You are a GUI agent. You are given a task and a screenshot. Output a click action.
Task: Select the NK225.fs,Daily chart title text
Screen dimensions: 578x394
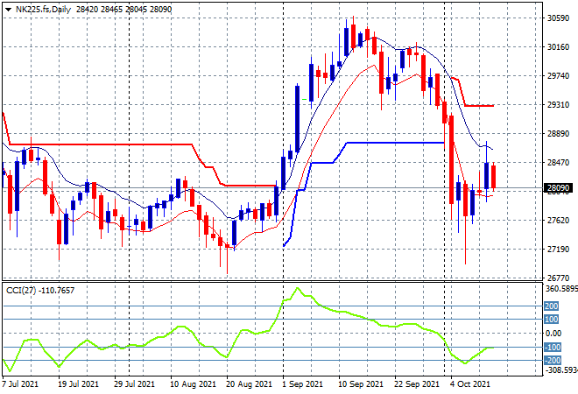43,10
